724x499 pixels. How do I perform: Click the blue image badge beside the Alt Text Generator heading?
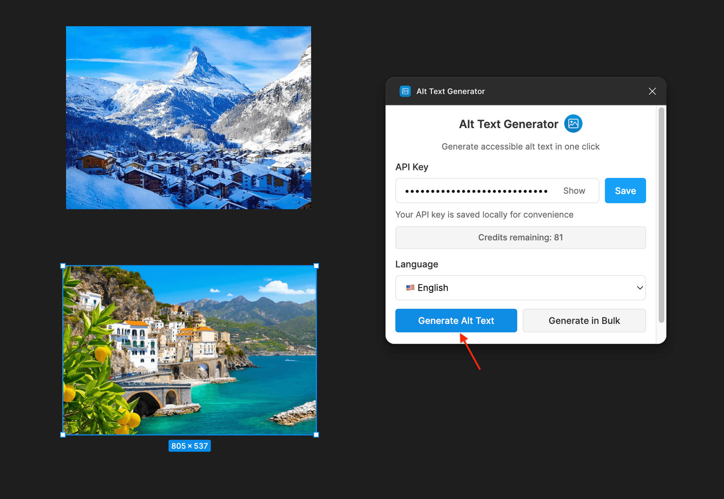(x=573, y=123)
